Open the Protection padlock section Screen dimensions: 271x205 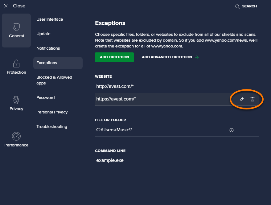[16, 67]
